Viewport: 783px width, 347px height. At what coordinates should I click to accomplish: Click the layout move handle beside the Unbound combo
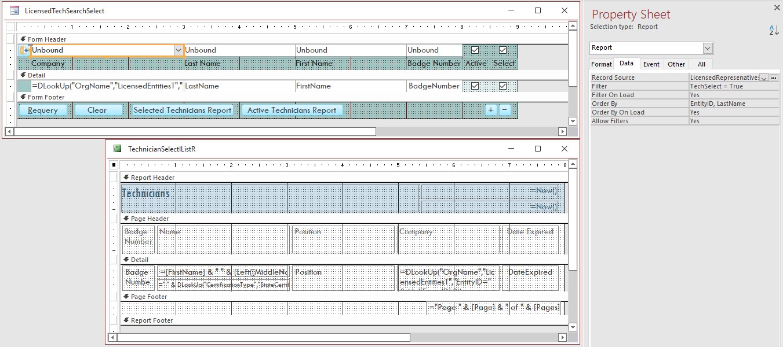(24, 50)
